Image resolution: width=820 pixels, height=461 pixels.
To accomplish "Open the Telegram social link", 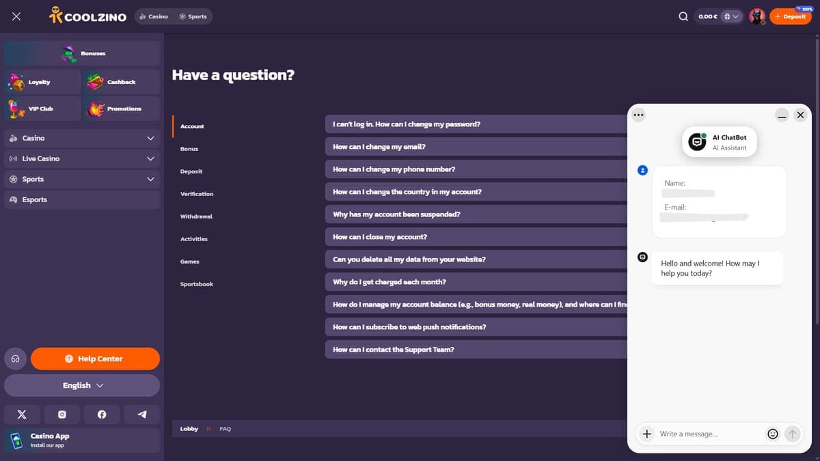I will coord(142,415).
